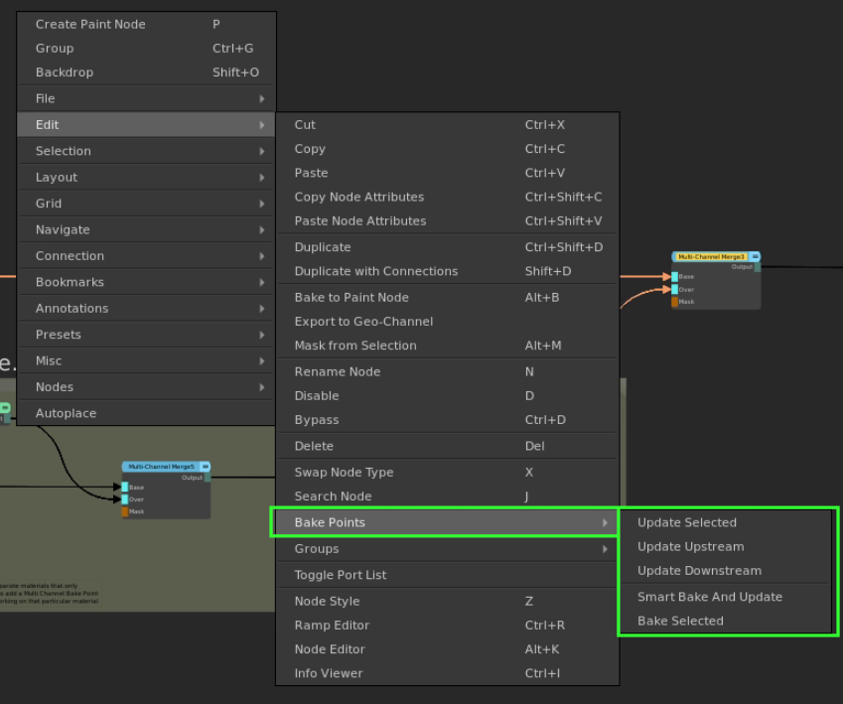Click Base input port on Multi-Channel Merge5

(x=125, y=488)
